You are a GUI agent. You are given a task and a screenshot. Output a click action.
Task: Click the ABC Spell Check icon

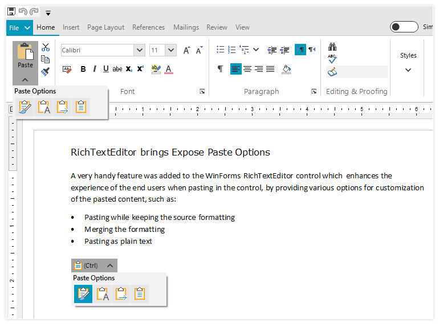(x=332, y=59)
